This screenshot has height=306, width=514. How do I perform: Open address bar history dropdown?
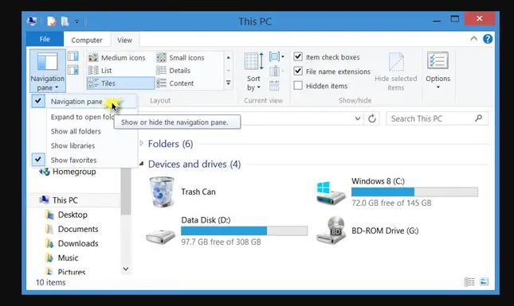(x=358, y=118)
